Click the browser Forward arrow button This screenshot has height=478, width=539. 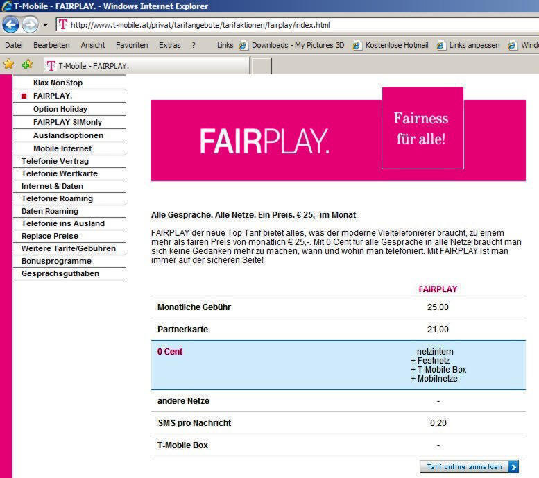click(x=31, y=25)
